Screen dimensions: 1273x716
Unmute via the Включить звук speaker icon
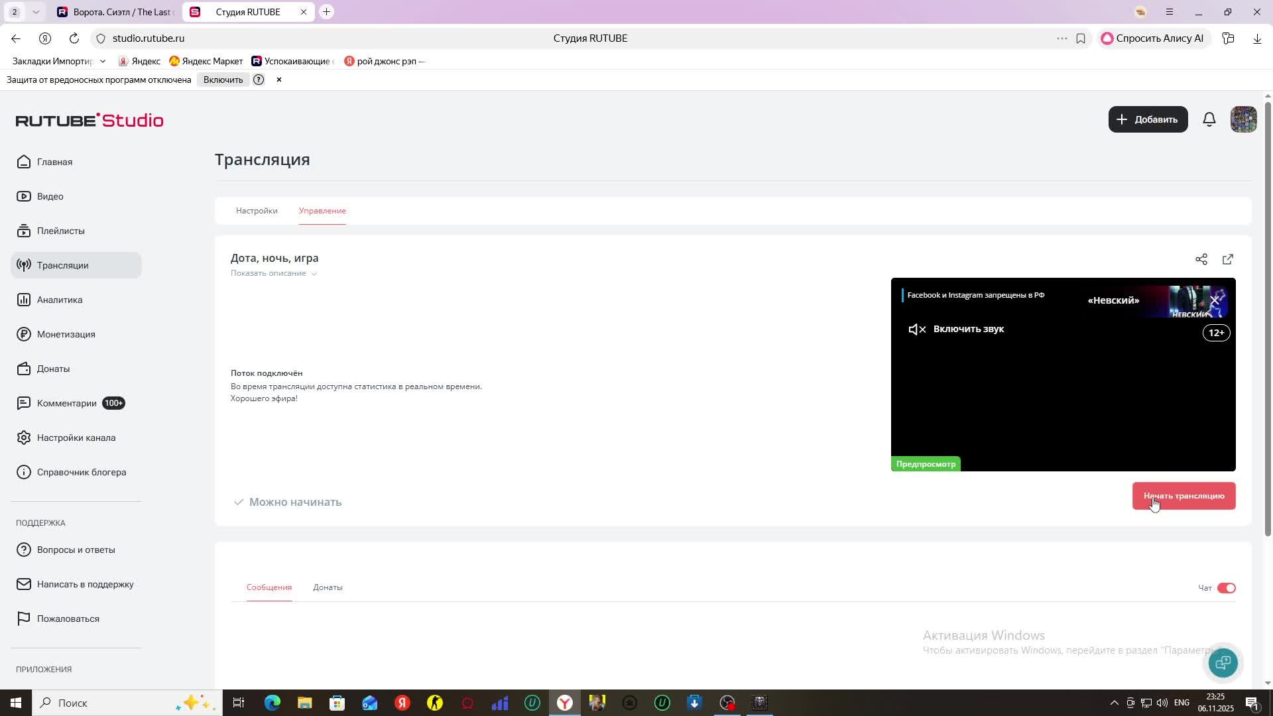(916, 329)
